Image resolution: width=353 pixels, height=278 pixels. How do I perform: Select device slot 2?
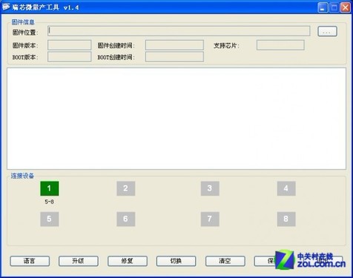pos(126,188)
